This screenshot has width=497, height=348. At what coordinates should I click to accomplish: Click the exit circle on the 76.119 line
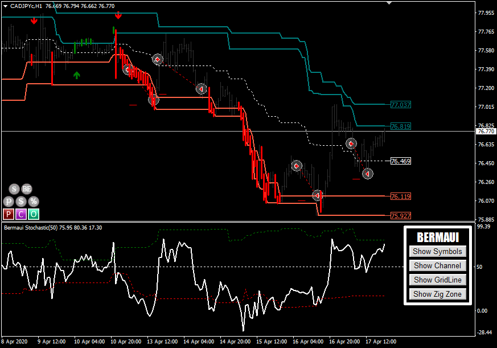click(317, 195)
